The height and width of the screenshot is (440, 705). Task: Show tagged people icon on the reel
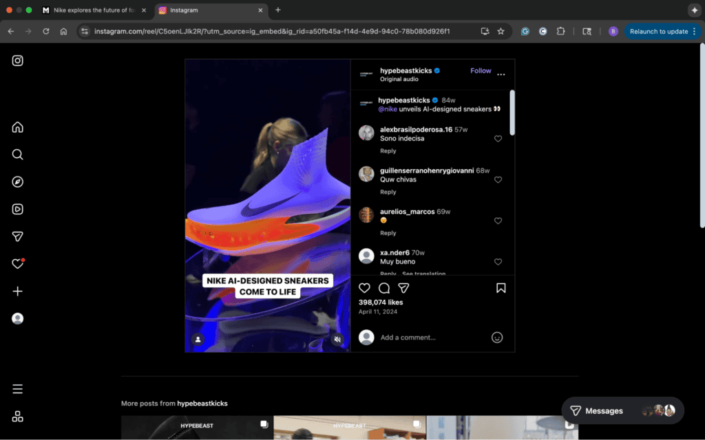(198, 340)
